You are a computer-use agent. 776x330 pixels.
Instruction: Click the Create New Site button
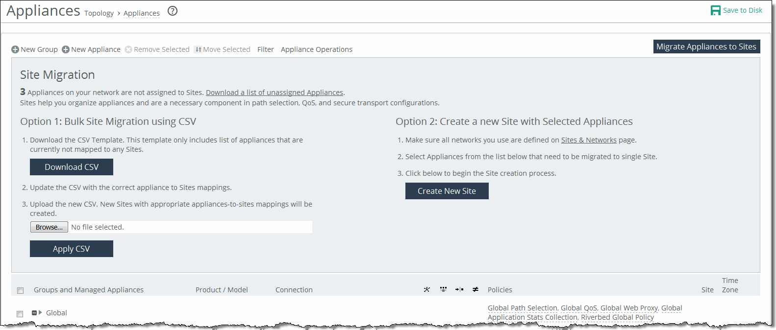click(x=447, y=191)
